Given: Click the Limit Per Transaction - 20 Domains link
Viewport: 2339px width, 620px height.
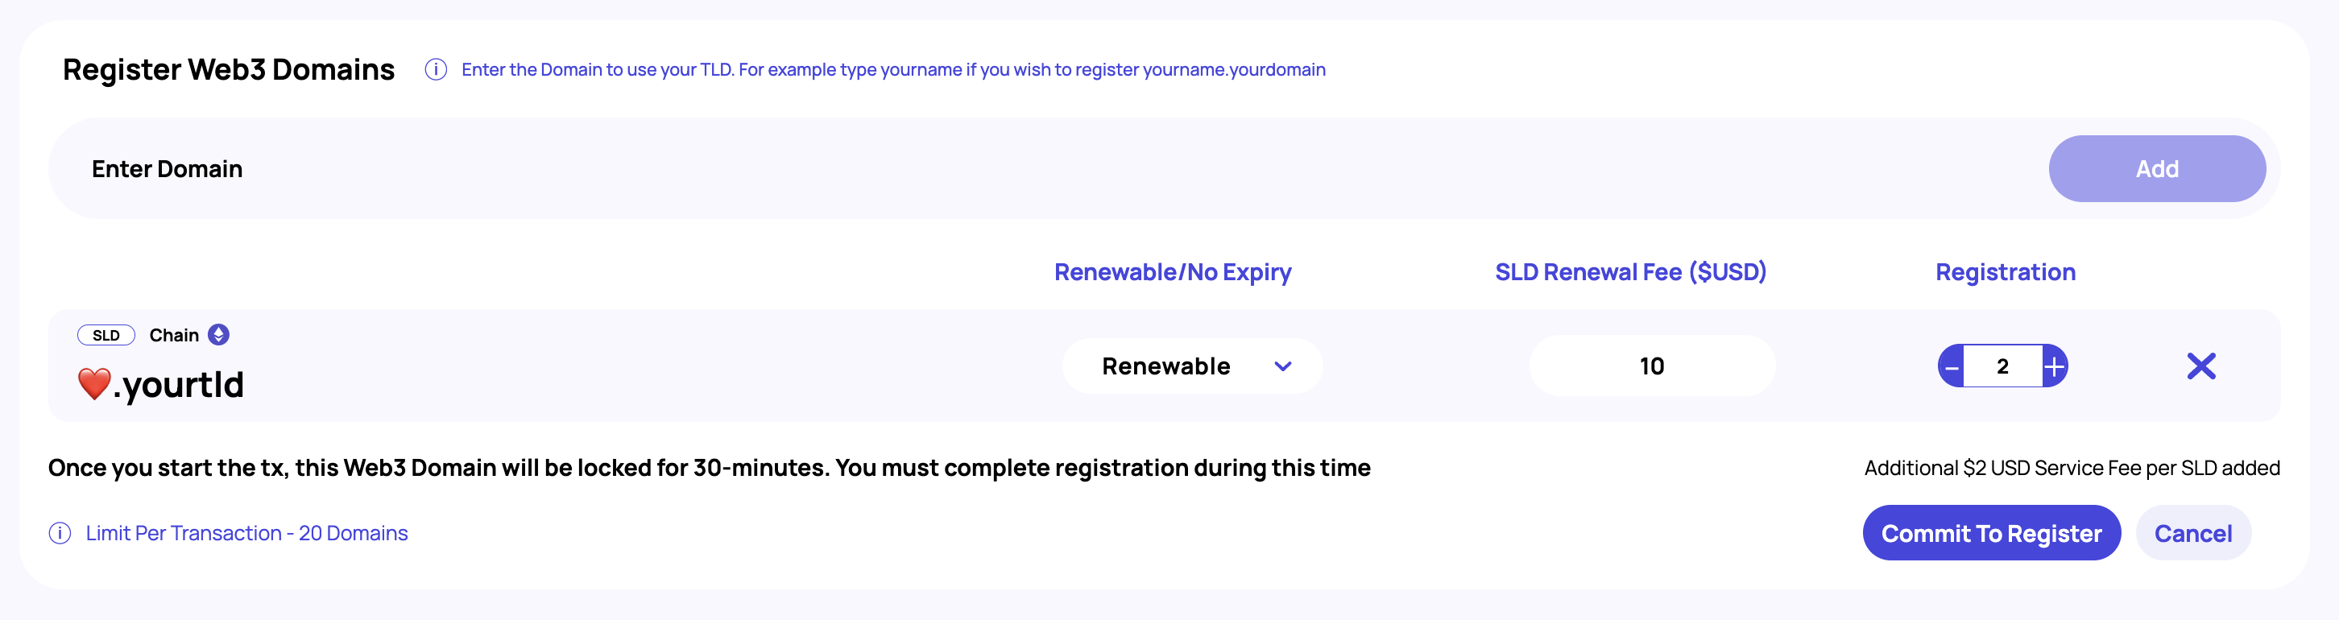Looking at the screenshot, I should click(x=247, y=533).
